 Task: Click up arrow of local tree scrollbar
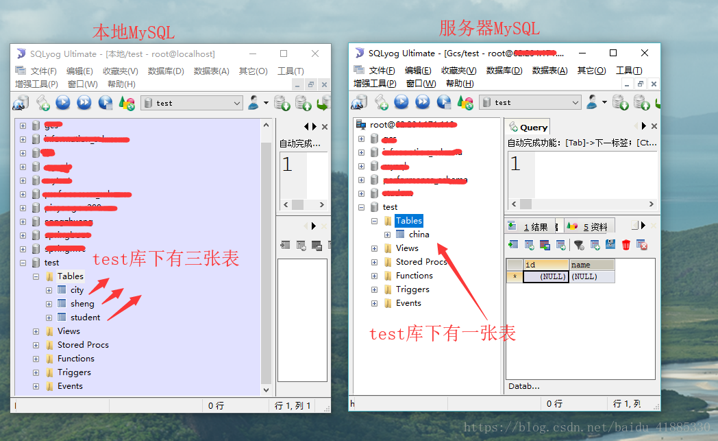(x=266, y=125)
